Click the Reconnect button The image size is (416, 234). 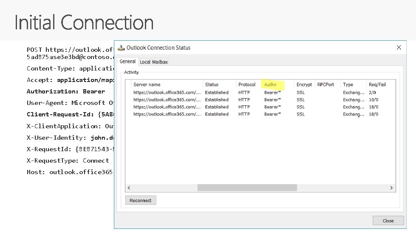click(141, 200)
